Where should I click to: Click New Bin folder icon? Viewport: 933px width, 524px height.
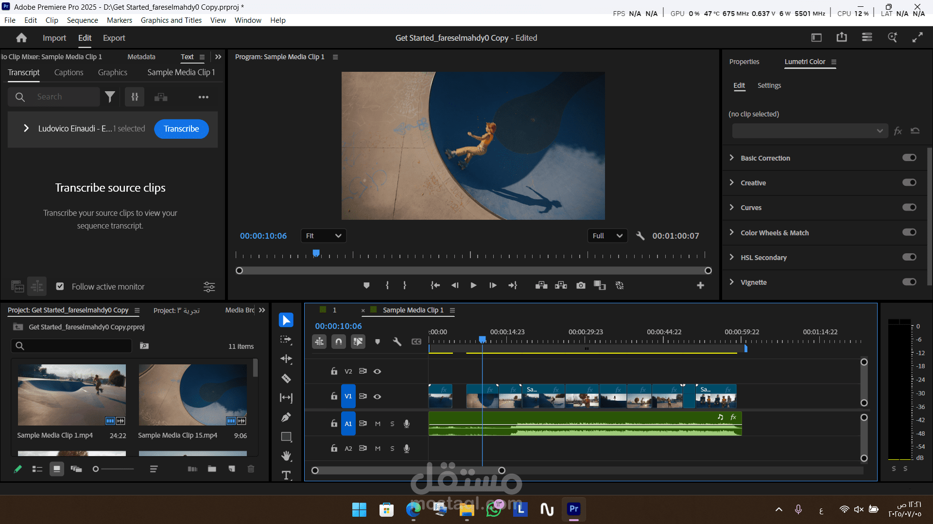212,469
